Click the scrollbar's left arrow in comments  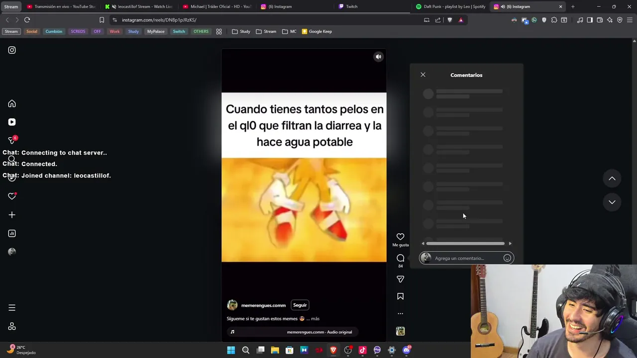point(423,244)
